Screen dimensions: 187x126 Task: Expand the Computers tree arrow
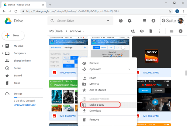(3, 53)
